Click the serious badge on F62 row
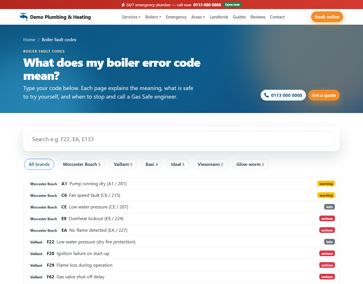Viewport: 363px width, 284px height. tap(327, 277)
